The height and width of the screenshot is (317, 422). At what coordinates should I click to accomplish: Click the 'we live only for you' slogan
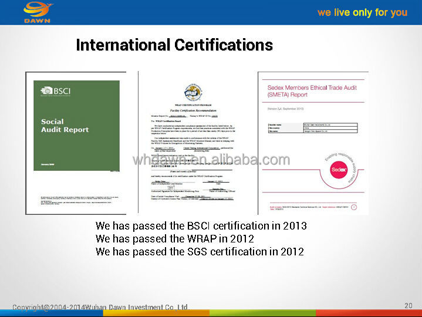362,13
